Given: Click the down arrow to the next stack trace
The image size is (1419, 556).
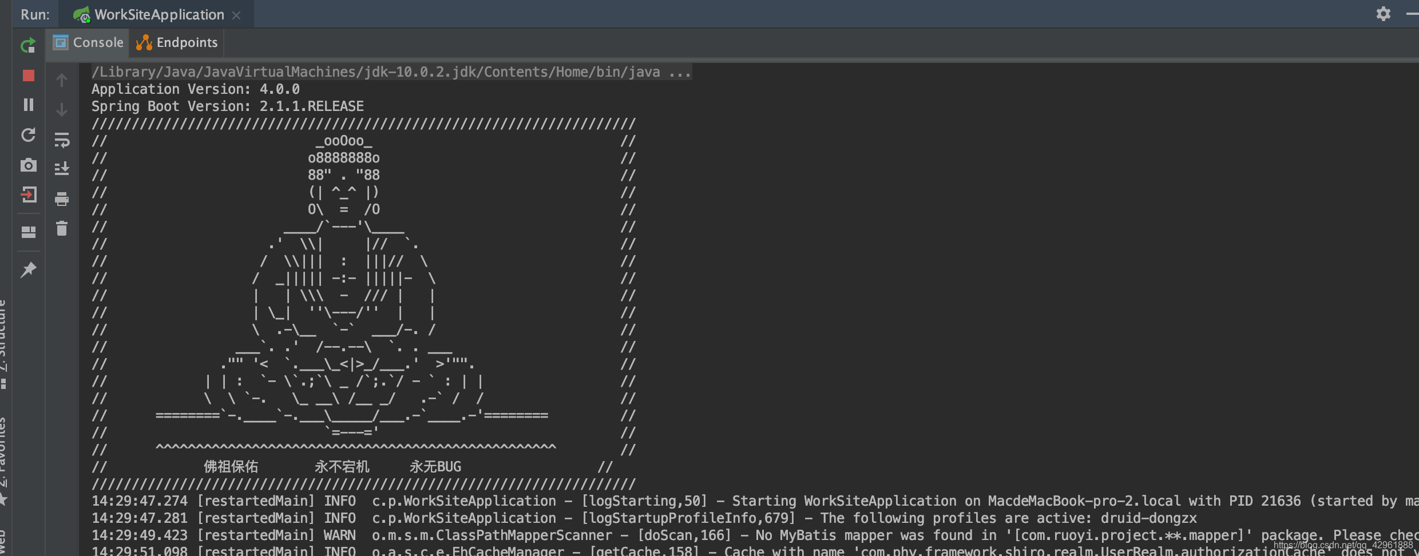Looking at the screenshot, I should click(62, 110).
